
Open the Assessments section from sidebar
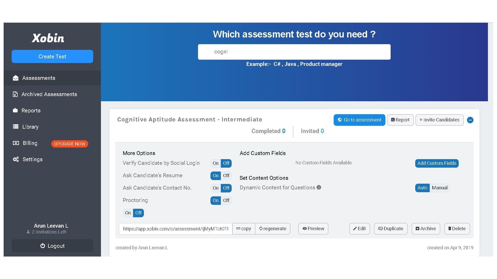pyautogui.click(x=38, y=78)
